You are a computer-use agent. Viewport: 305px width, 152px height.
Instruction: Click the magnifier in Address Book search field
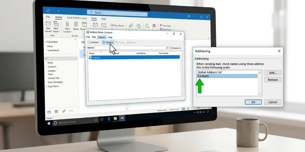pos(167,48)
